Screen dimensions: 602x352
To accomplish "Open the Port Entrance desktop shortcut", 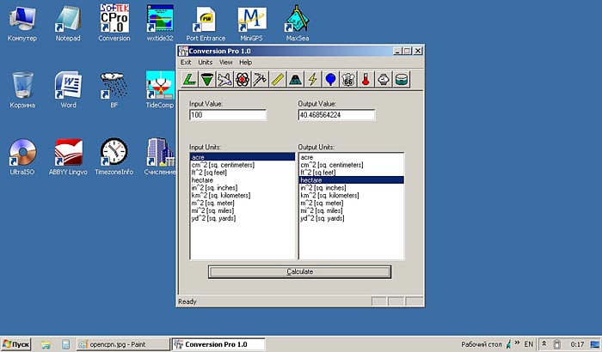I will pos(206,23).
